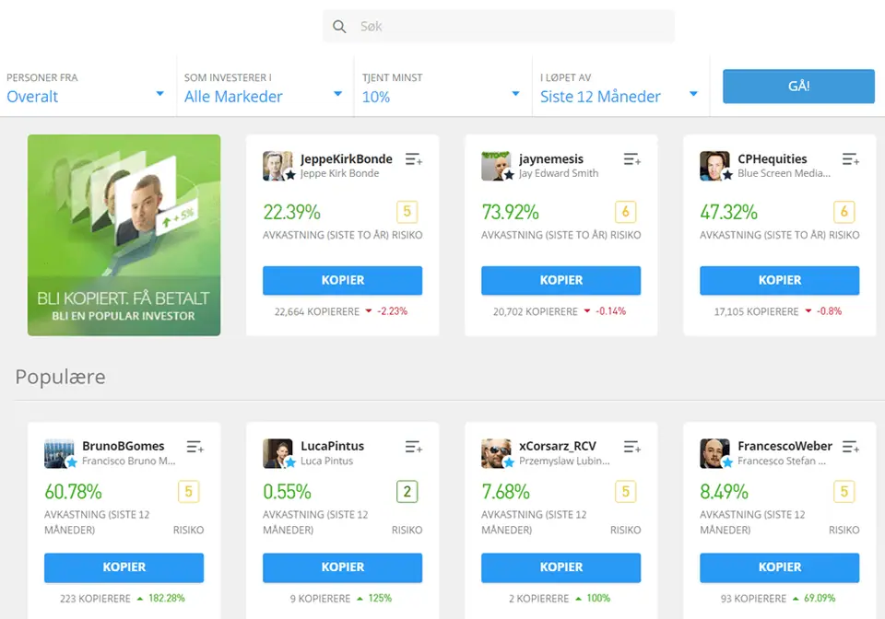Copy BrunoBGomes with KOPIER button
Image resolution: width=885 pixels, height=619 pixels.
click(x=124, y=567)
